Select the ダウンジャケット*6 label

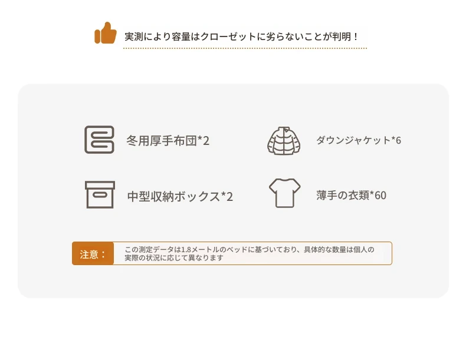359,140
